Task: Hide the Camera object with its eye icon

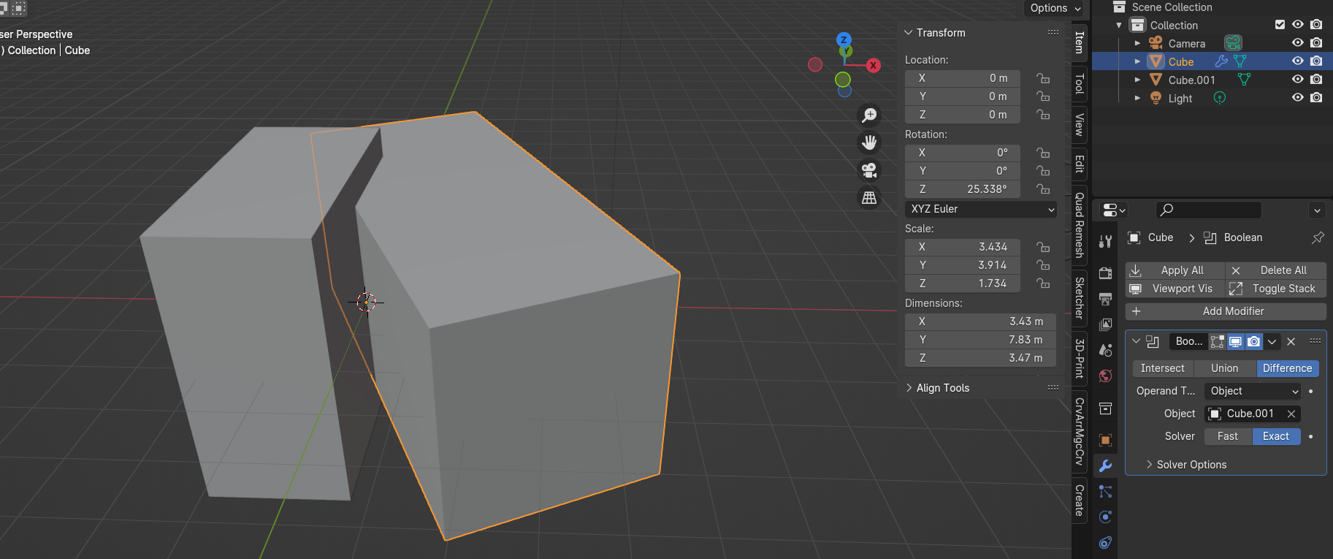Action: point(1298,43)
